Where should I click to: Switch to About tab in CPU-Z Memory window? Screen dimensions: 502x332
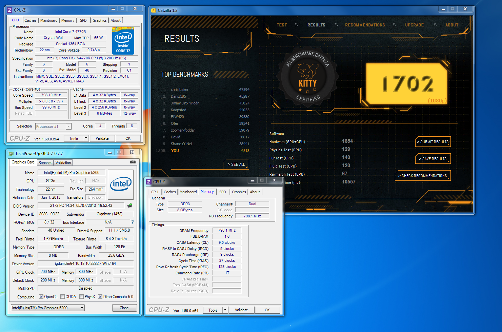[255, 192]
